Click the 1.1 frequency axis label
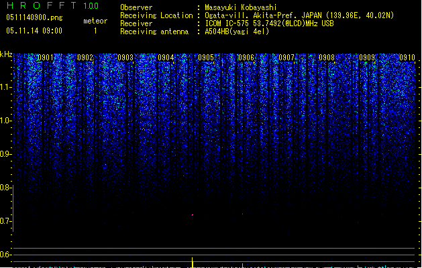 point(5,87)
